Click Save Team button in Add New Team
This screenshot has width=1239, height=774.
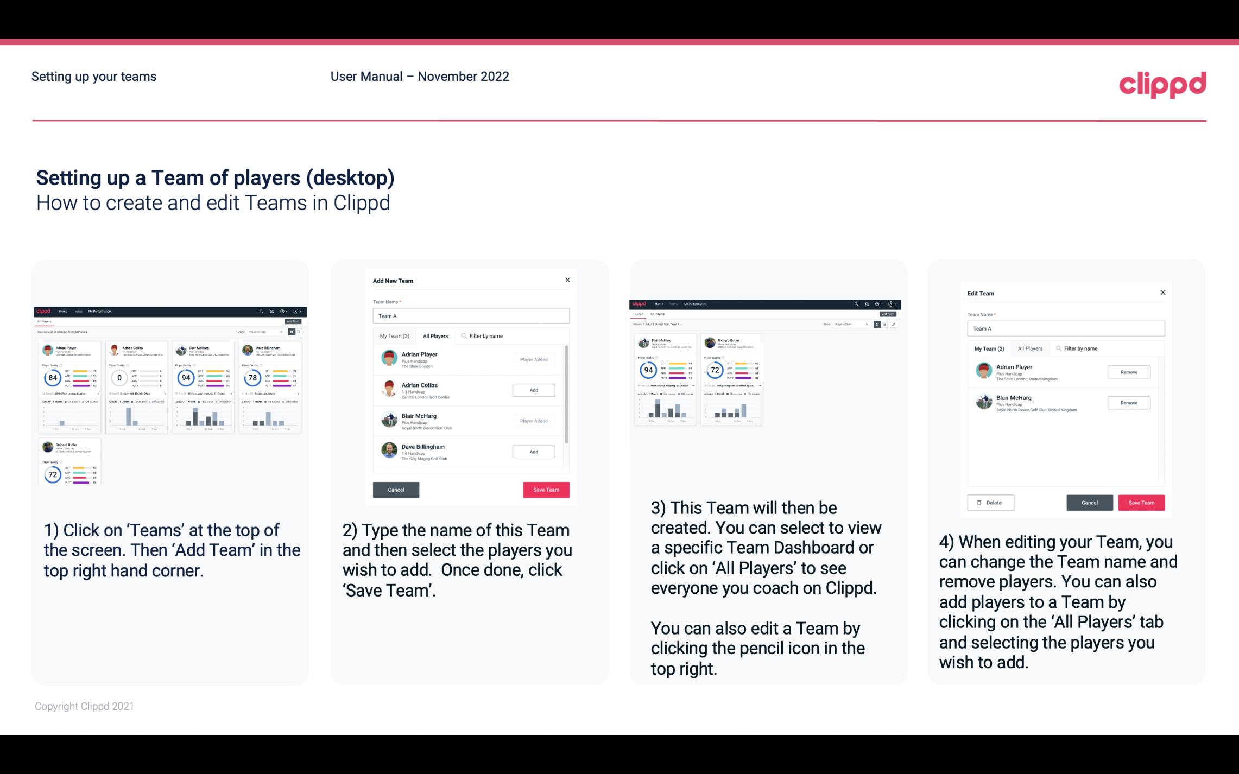pos(546,488)
